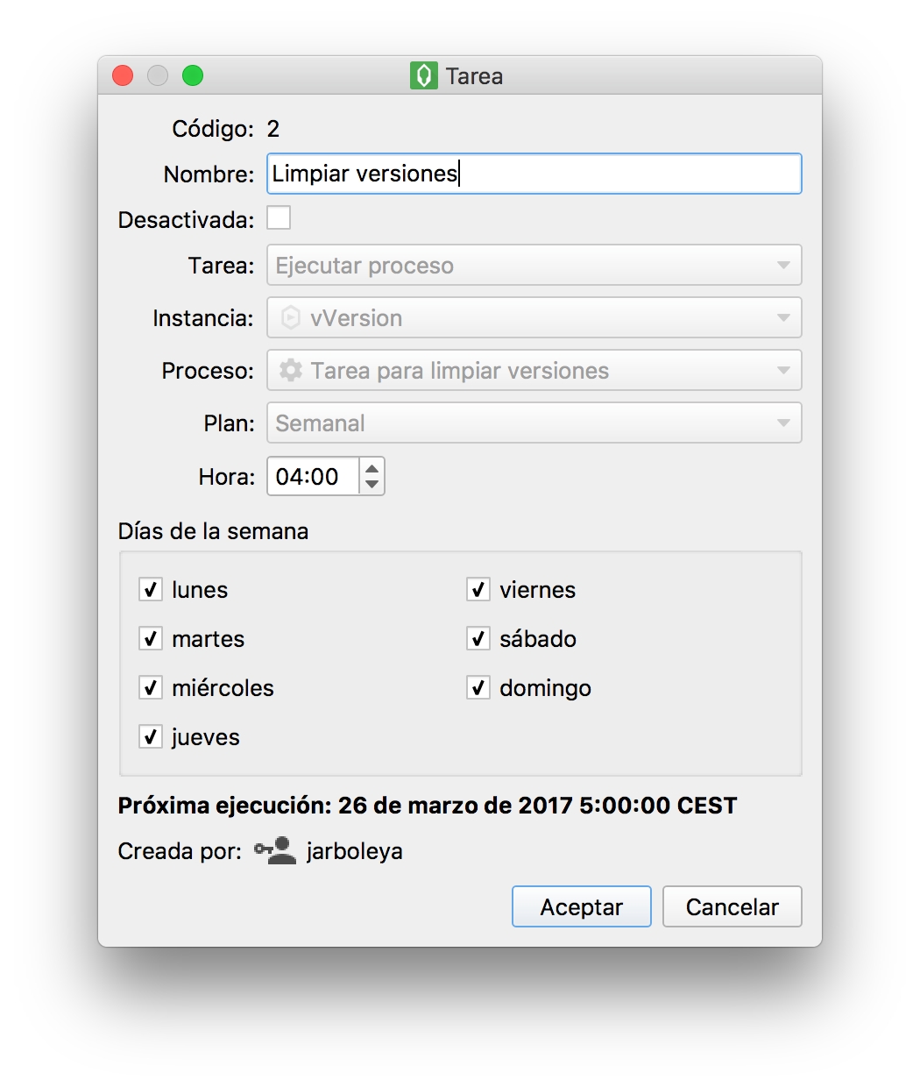Expand the Proceso dropdown arrow
The width and height of the screenshot is (920, 1087).
[783, 371]
